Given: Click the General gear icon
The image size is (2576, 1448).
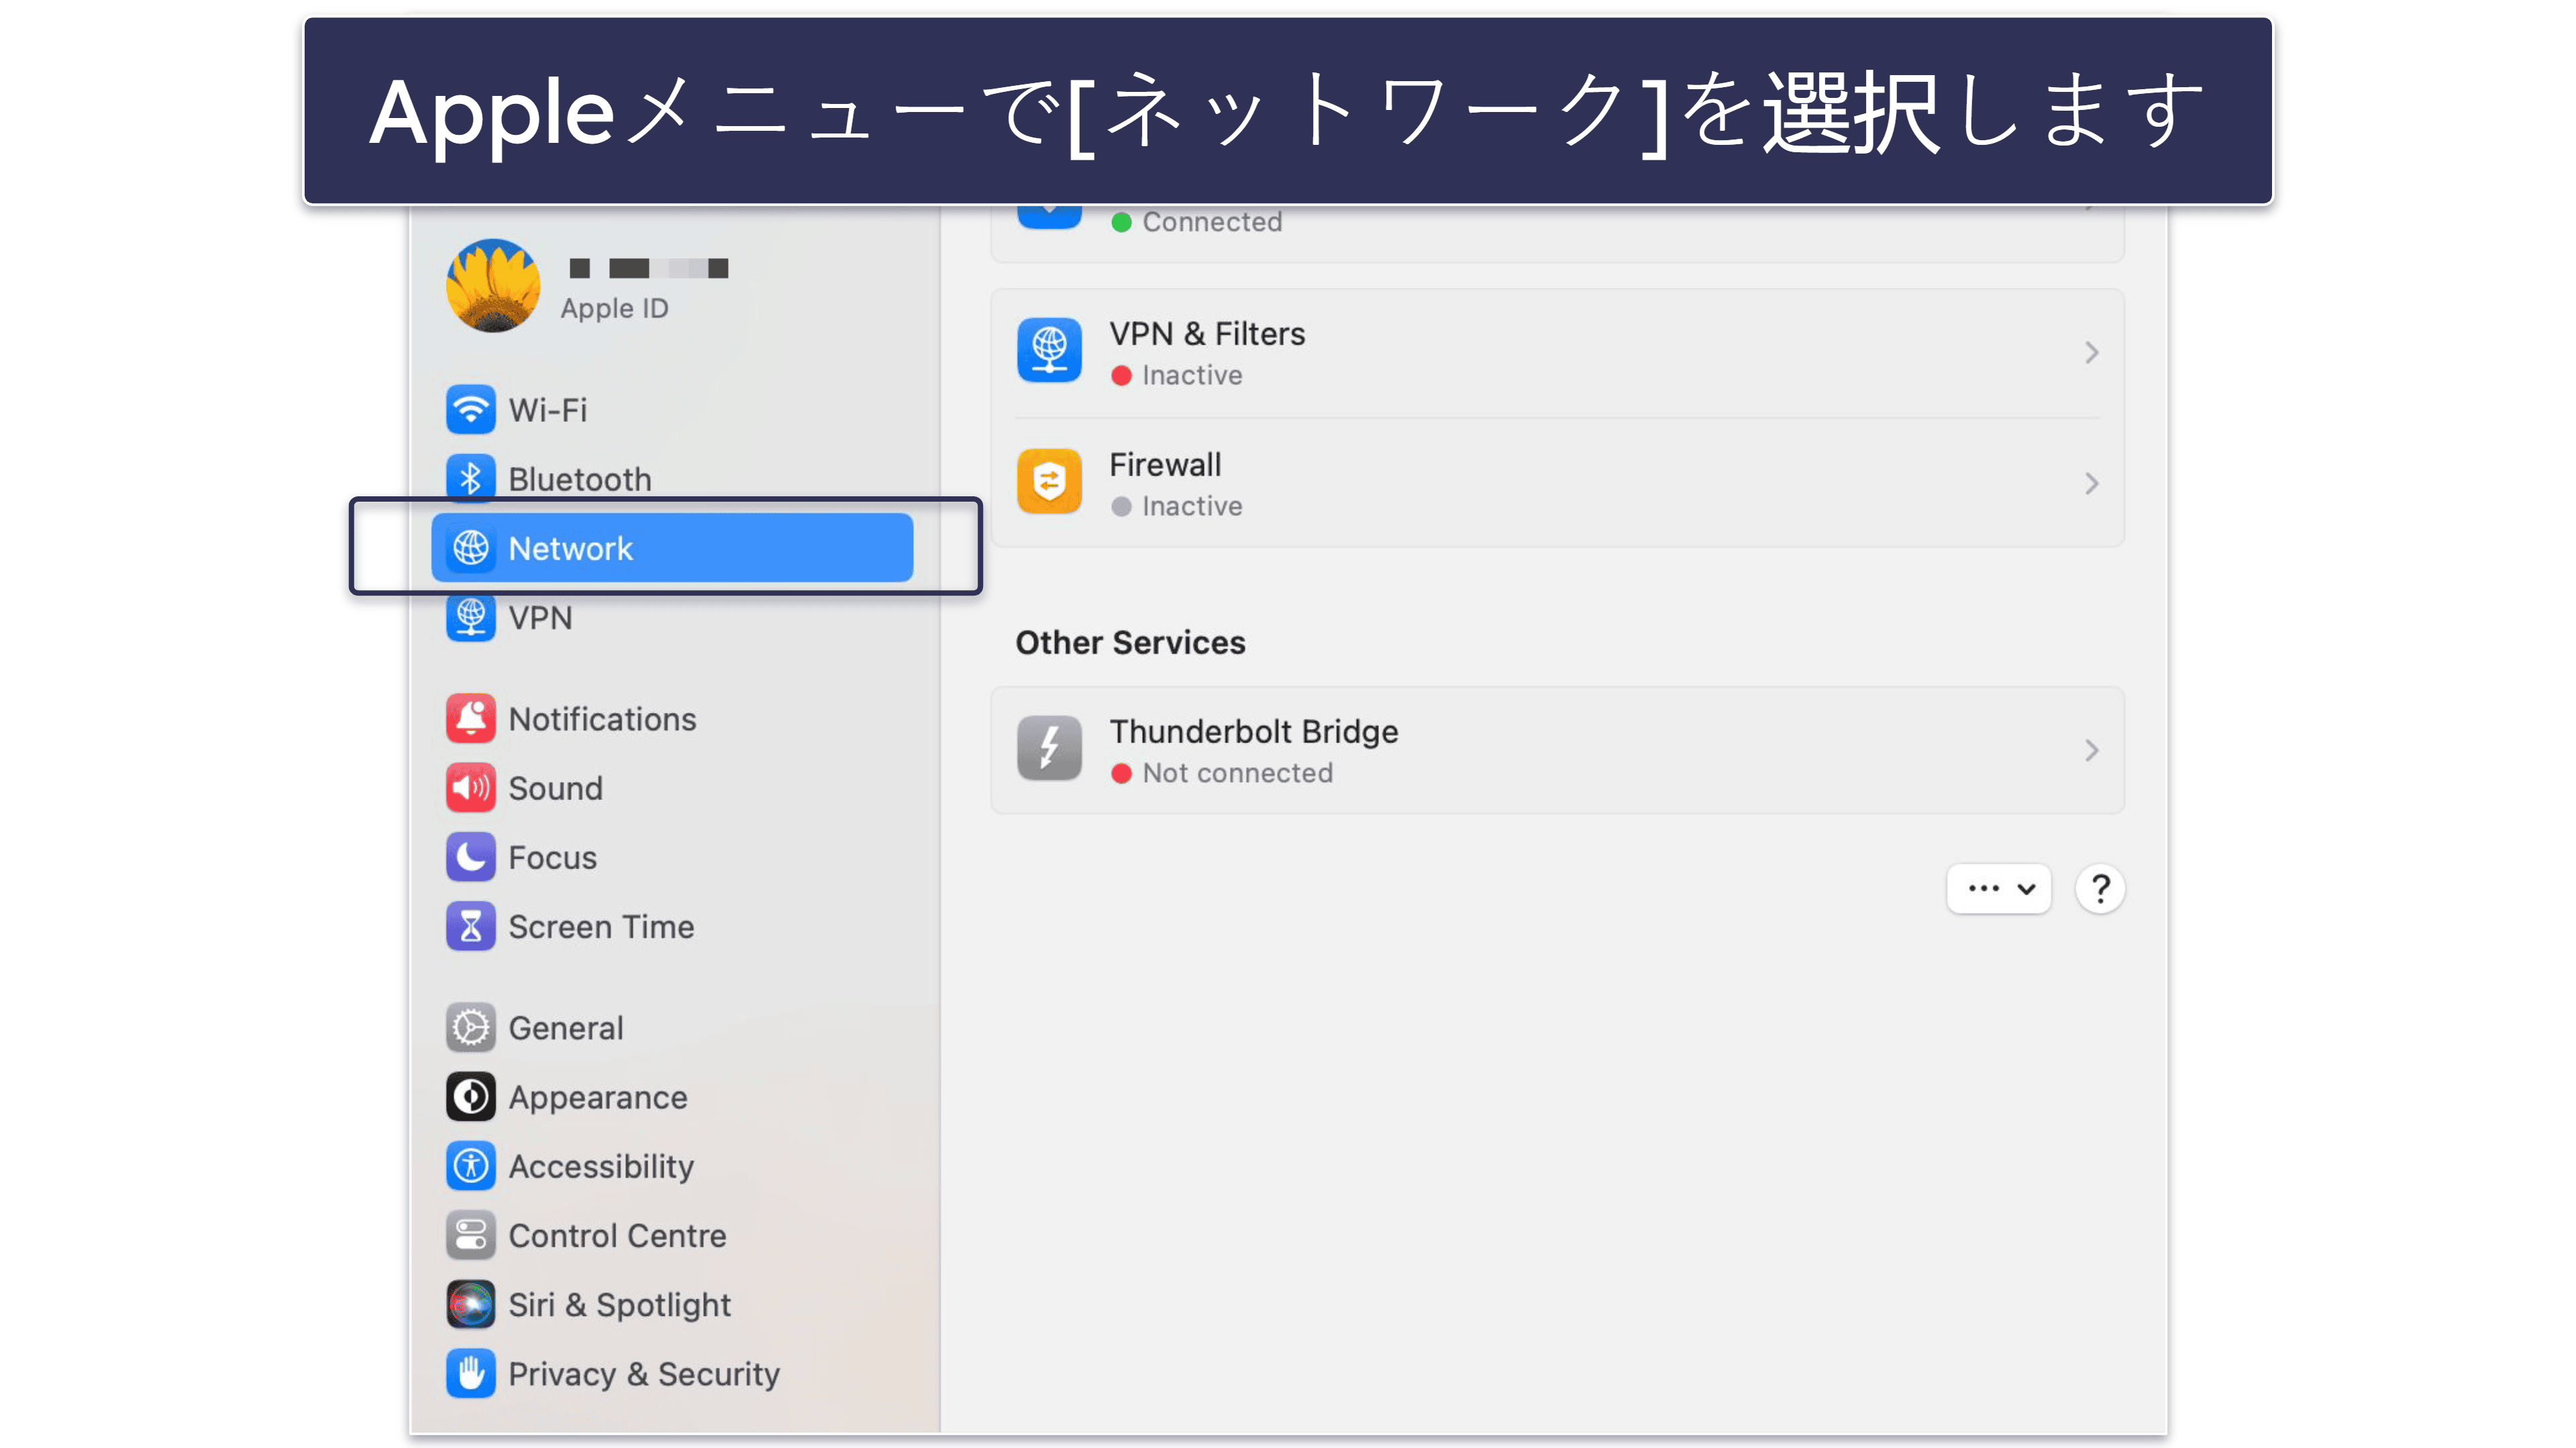Looking at the screenshot, I should tap(470, 1027).
